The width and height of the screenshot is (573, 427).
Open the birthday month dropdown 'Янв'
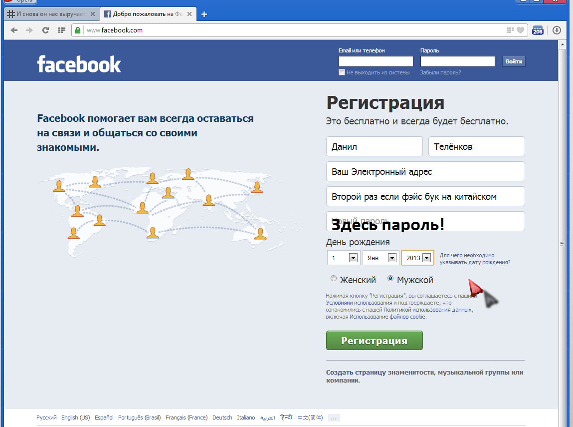tap(381, 258)
